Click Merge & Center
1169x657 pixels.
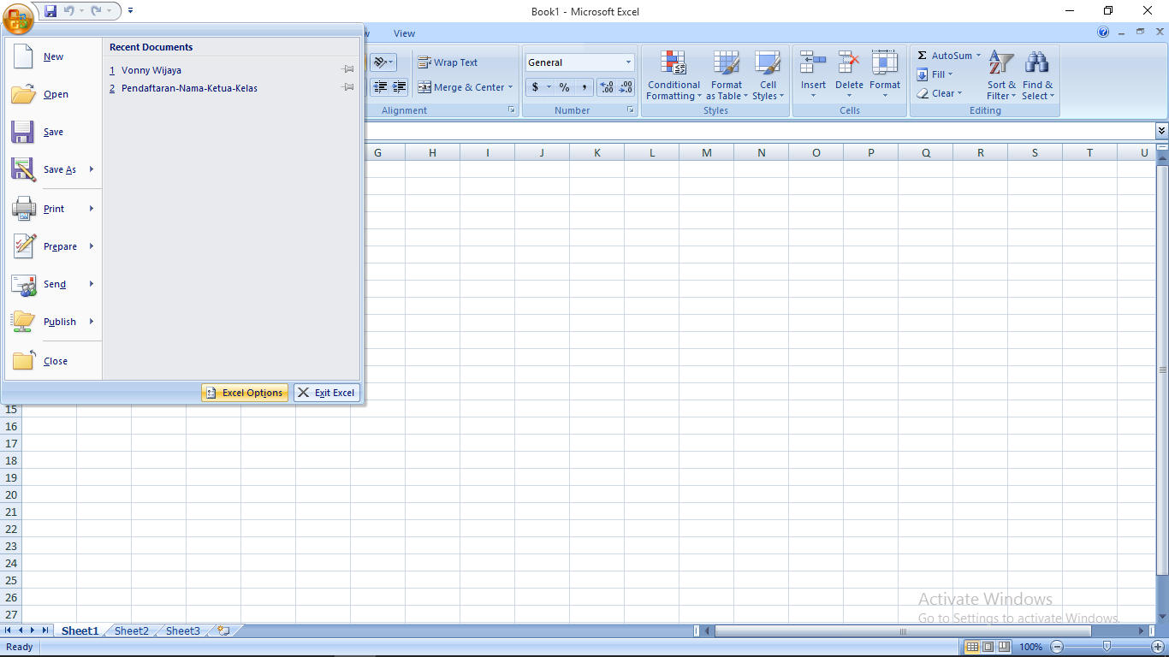click(x=460, y=87)
